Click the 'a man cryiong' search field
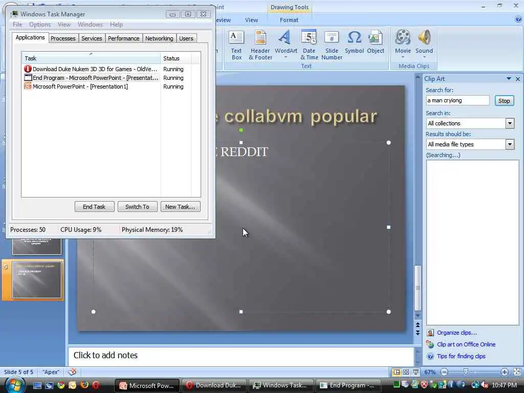524x393 pixels. 457,101
